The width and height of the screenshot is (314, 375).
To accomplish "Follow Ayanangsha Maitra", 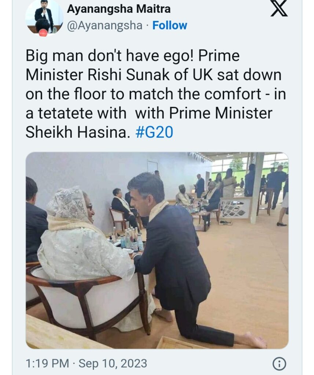I will 170,25.
